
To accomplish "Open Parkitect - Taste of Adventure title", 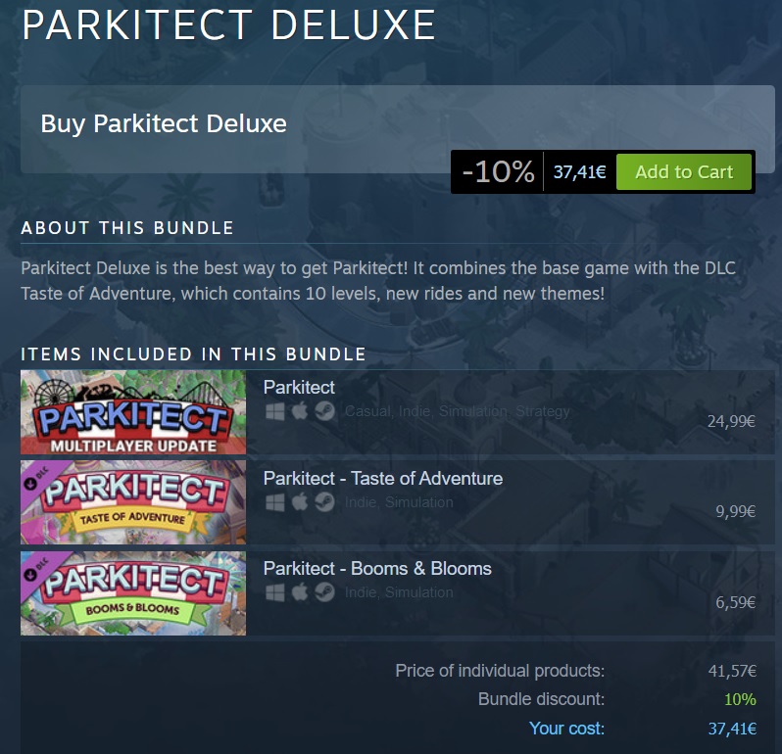I will click(382, 479).
